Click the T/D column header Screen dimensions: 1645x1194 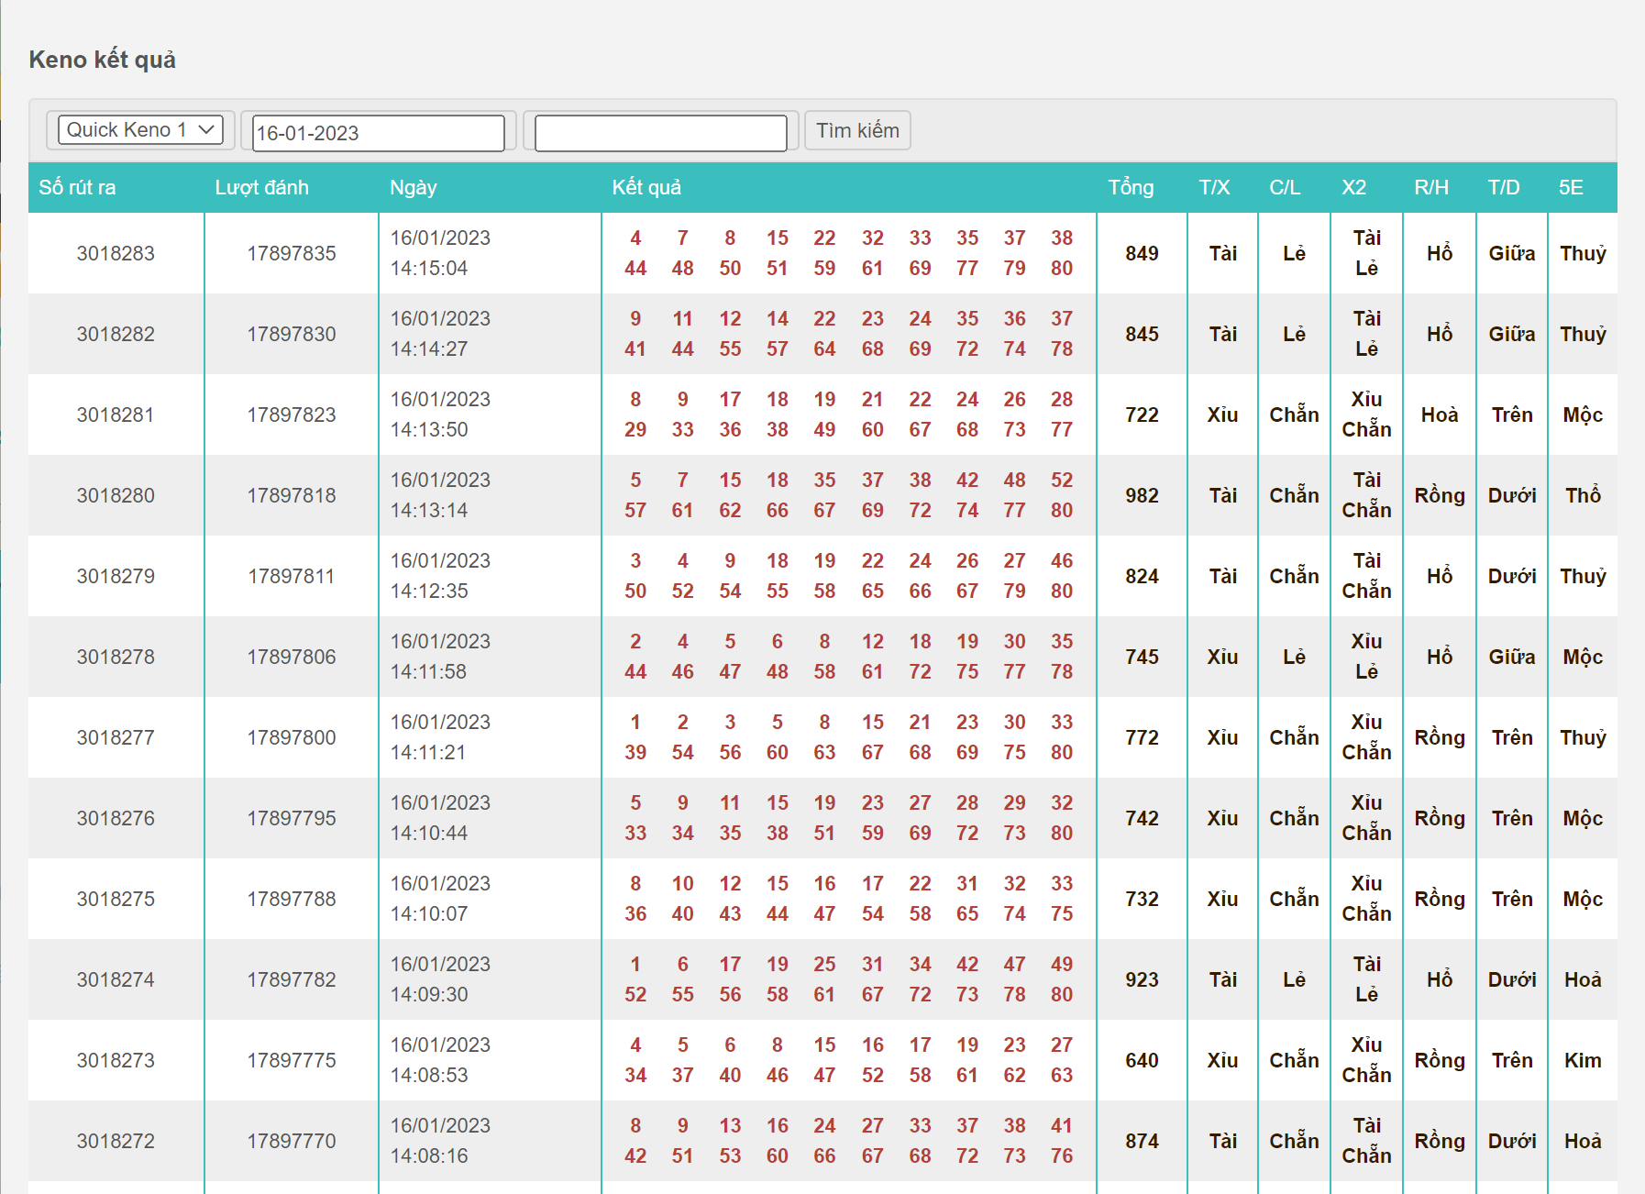coord(1503,188)
